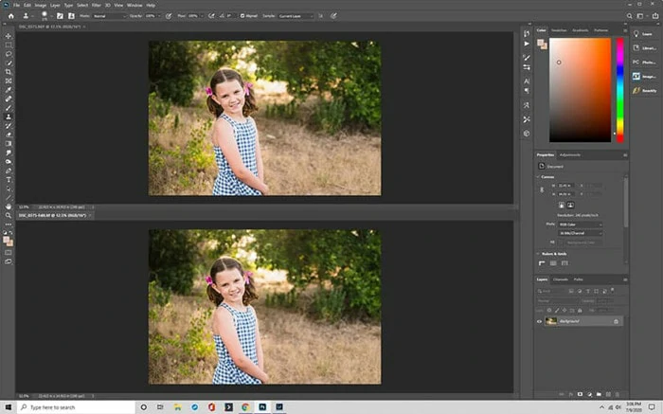
Task: Select the Eraser tool
Action: tap(9, 135)
